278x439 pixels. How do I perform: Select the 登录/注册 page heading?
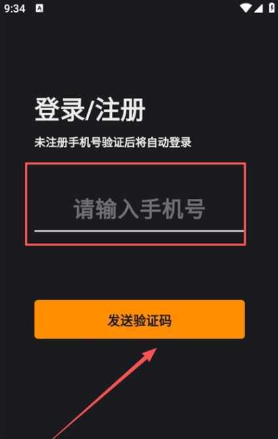click(x=90, y=110)
